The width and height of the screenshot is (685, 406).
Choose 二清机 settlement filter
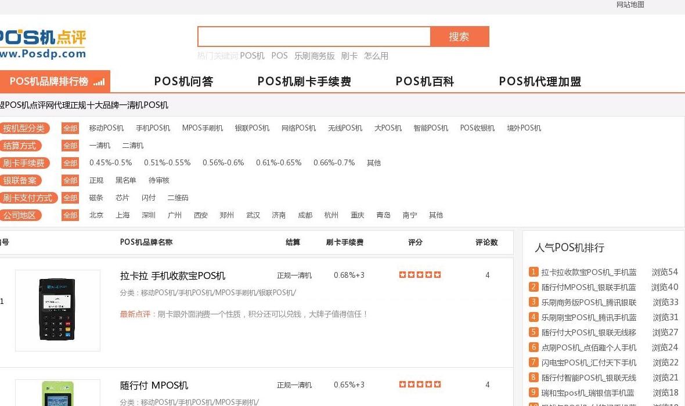point(133,146)
